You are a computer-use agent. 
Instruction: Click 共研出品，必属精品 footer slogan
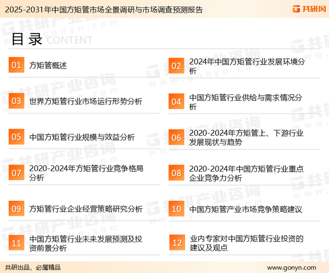pyautogui.click(x=33, y=267)
